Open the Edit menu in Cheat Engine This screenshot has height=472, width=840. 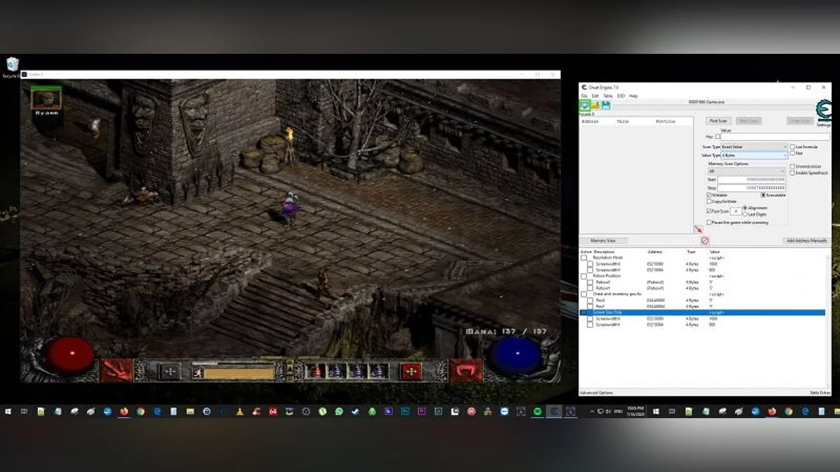tap(594, 95)
